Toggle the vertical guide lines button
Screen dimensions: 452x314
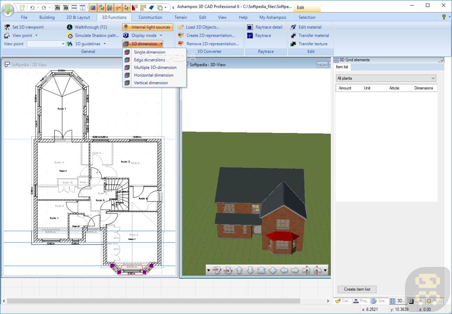point(110,7)
